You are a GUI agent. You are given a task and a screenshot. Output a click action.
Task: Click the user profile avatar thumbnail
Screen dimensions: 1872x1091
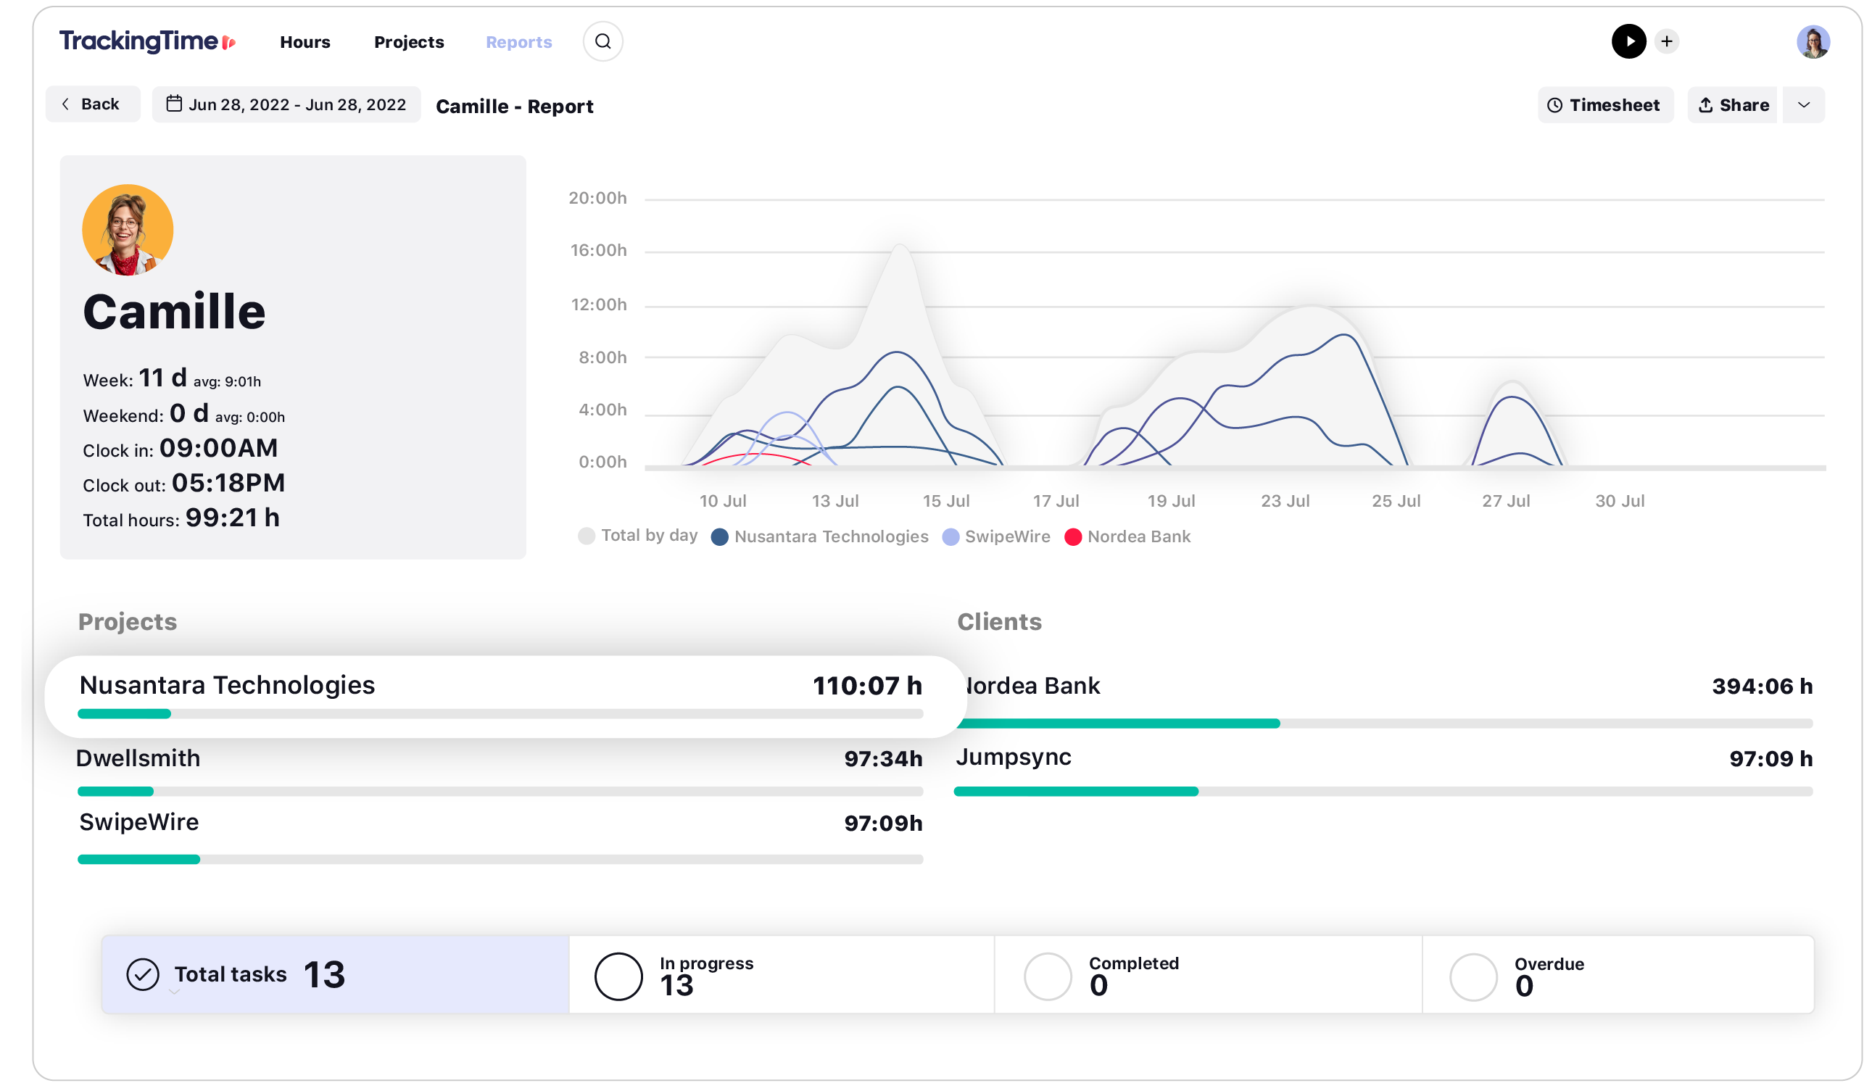(x=1813, y=41)
